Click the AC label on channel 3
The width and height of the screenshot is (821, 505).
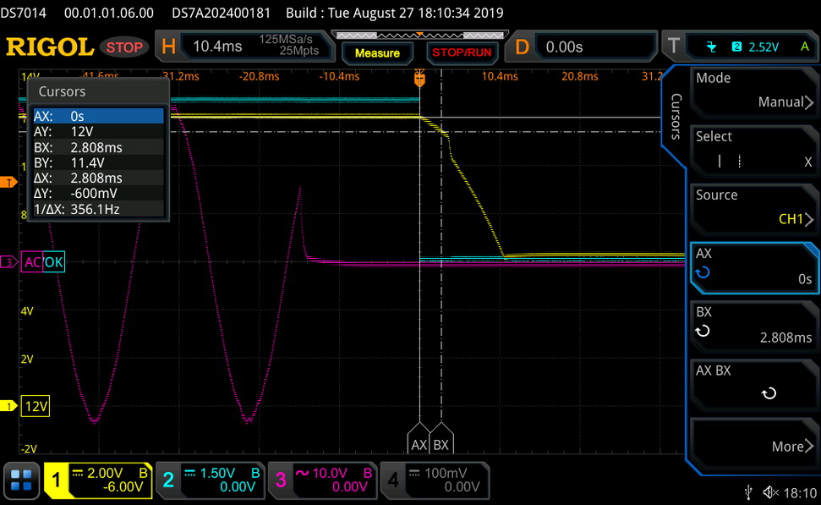pos(32,262)
